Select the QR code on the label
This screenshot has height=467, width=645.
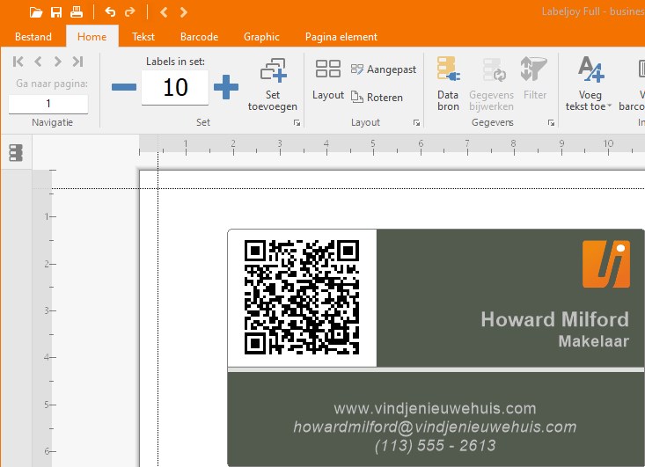[302, 297]
